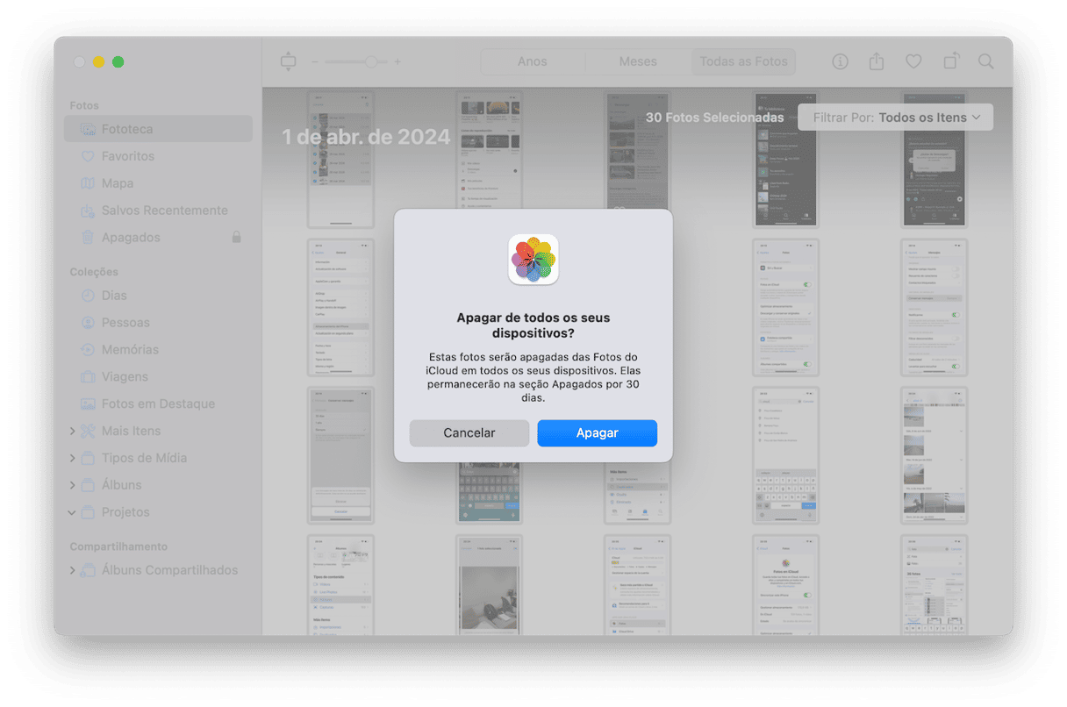Open search with magnifying glass icon
Viewport: 1067px width, 707px height.
pos(986,61)
